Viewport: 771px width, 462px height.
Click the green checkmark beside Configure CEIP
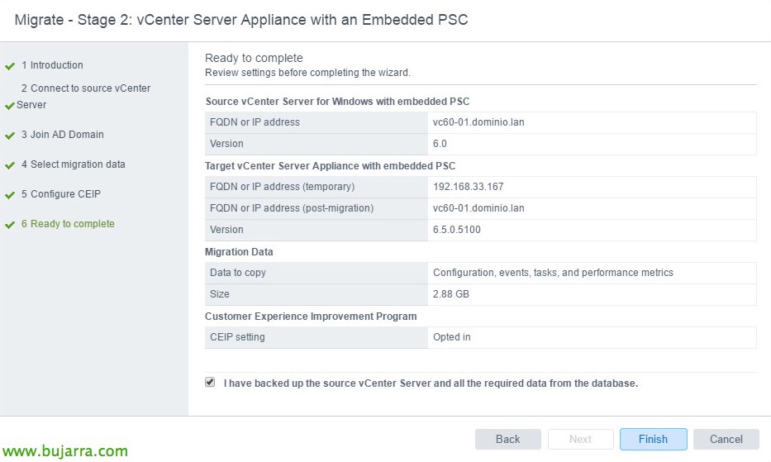click(10, 195)
